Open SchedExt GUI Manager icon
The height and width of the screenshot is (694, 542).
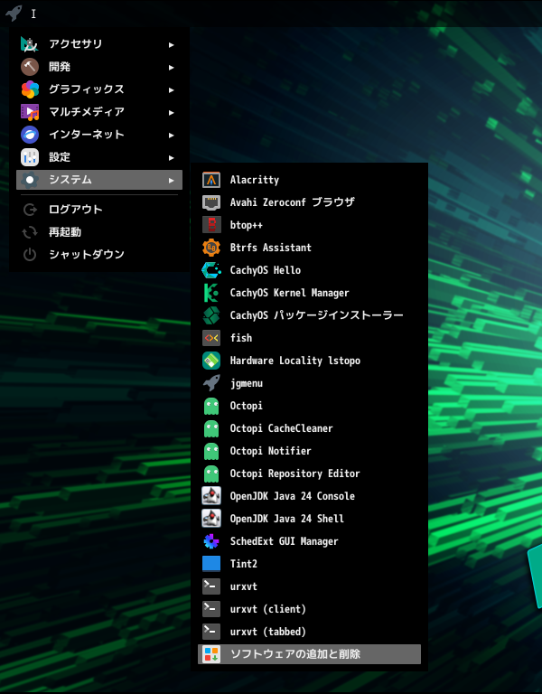pyautogui.click(x=211, y=541)
